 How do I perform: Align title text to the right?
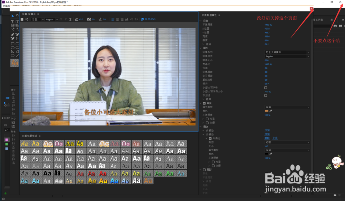[122, 19]
